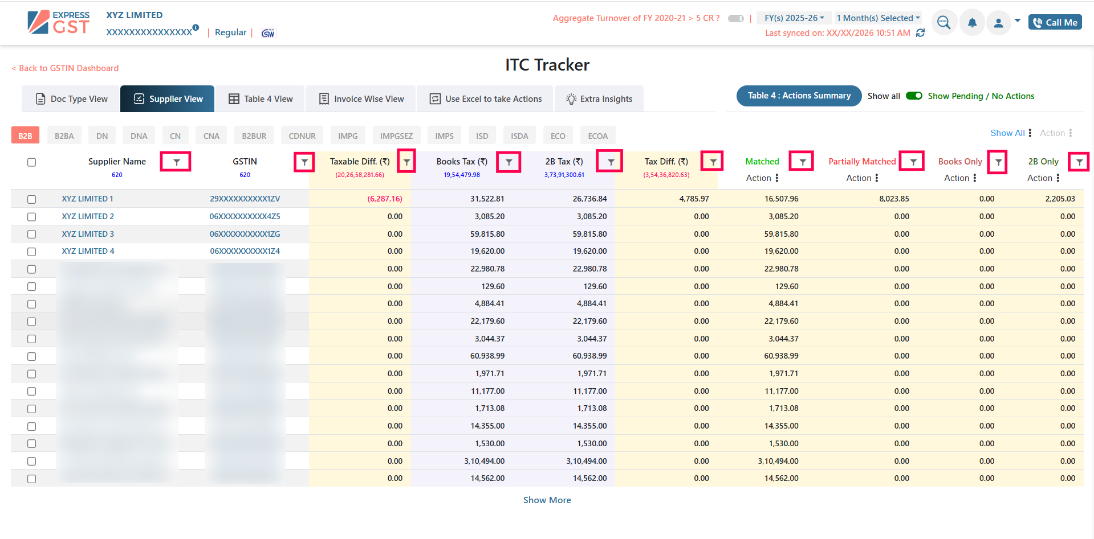
Task: Filter the Partially Matched column
Action: pyautogui.click(x=913, y=162)
